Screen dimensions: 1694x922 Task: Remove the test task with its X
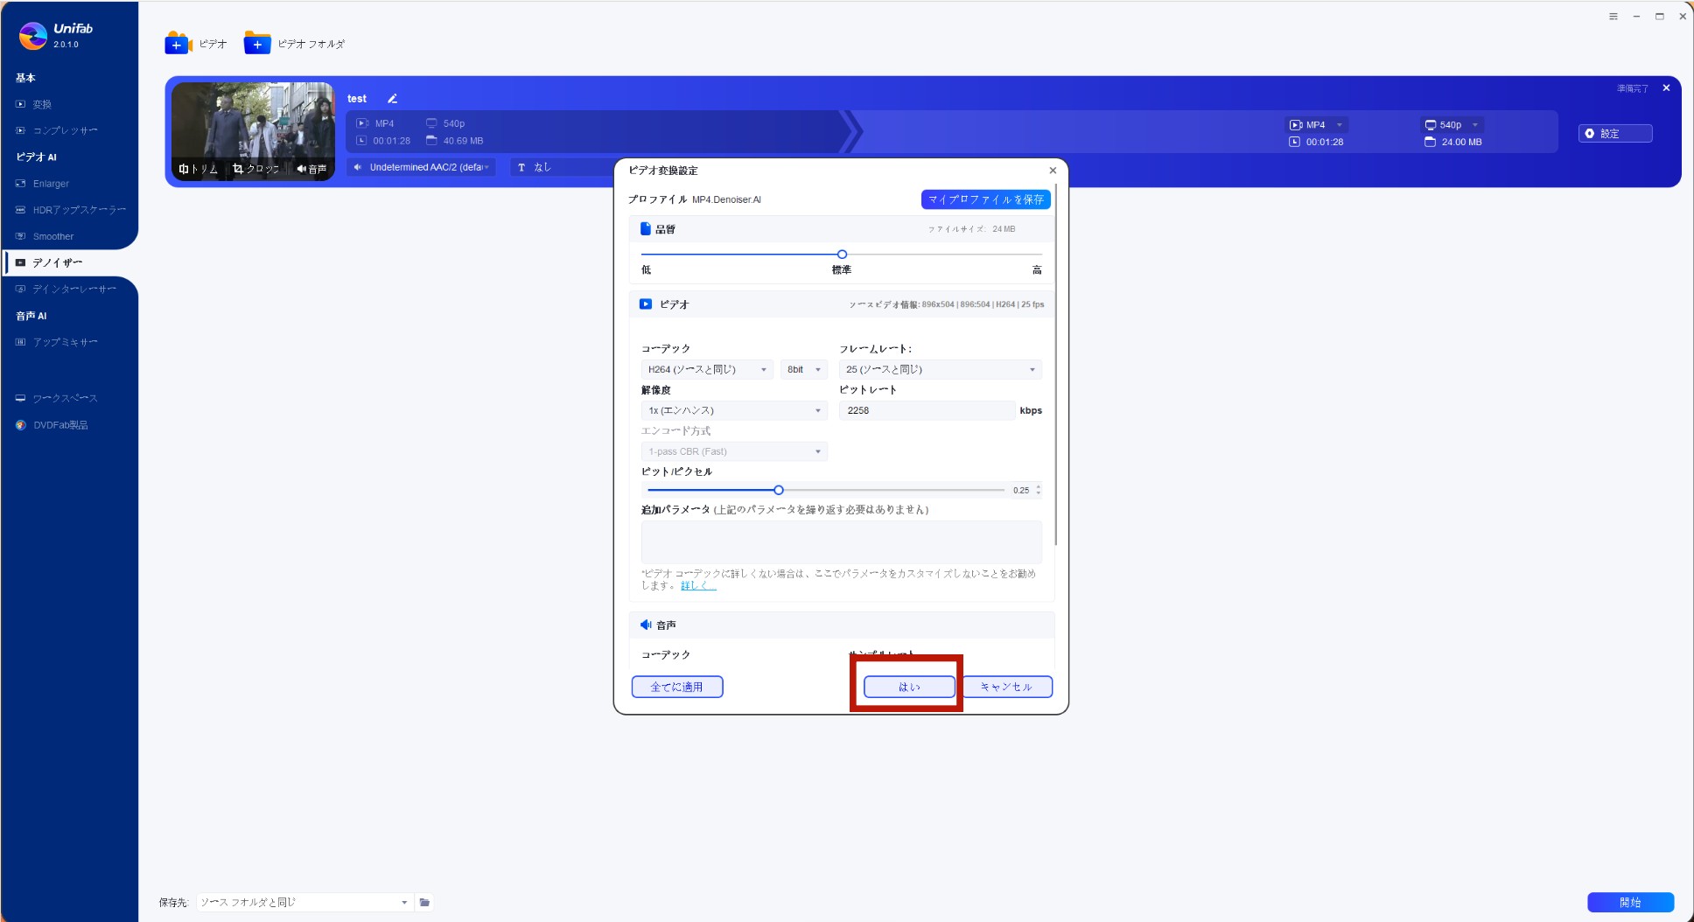(1666, 88)
